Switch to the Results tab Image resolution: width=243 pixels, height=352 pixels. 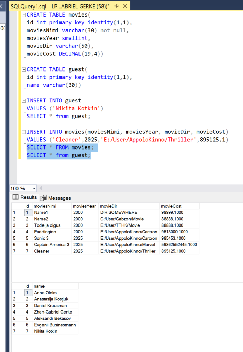pos(25,197)
